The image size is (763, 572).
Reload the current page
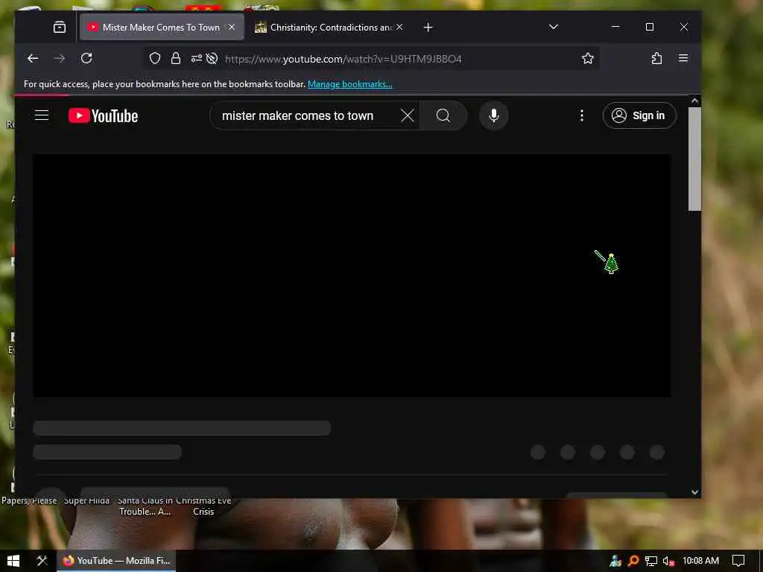click(x=86, y=58)
